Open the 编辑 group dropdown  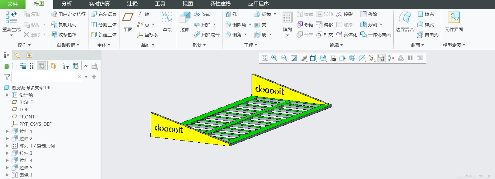tap(336, 45)
